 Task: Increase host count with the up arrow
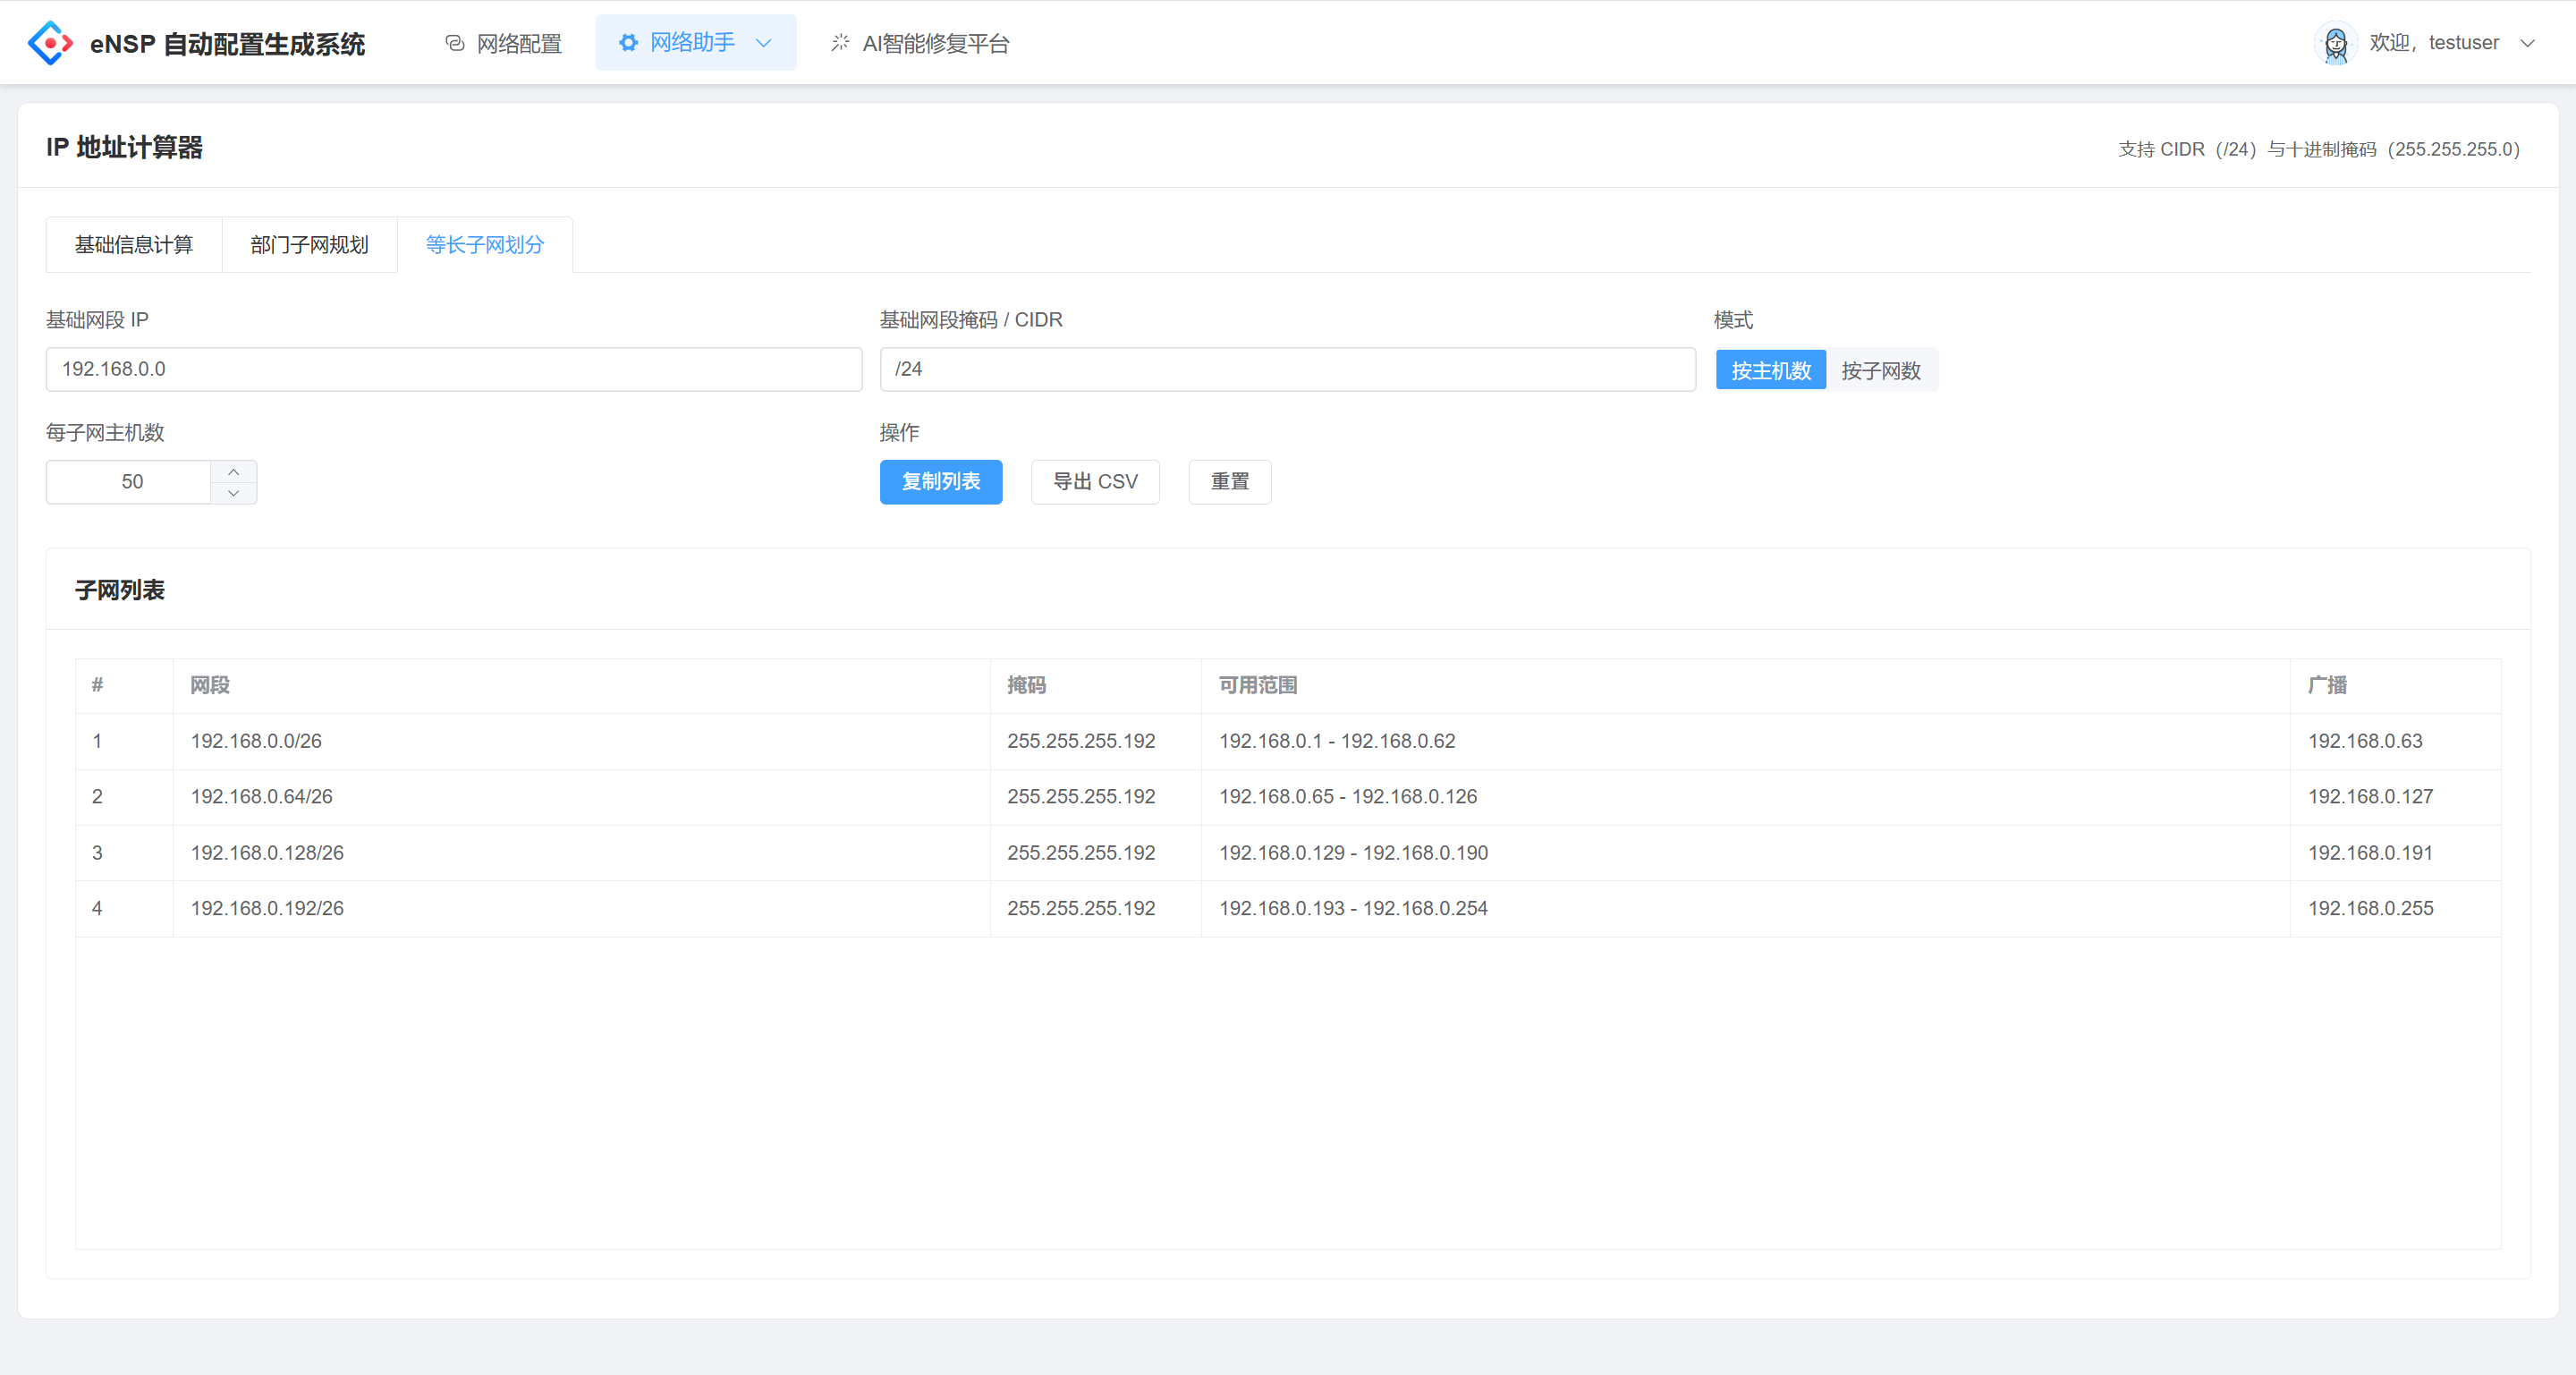(233, 471)
